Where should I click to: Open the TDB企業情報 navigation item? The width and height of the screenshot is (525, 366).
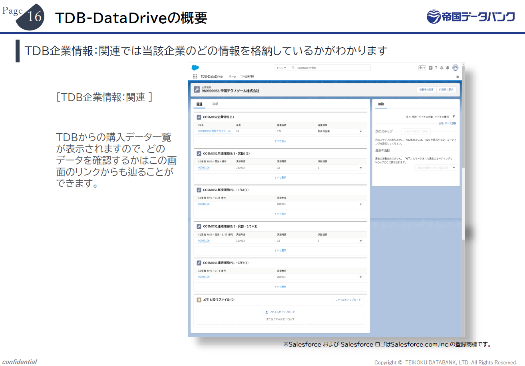pyautogui.click(x=247, y=76)
